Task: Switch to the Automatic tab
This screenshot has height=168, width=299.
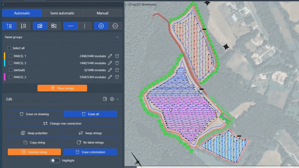Action: point(22,13)
